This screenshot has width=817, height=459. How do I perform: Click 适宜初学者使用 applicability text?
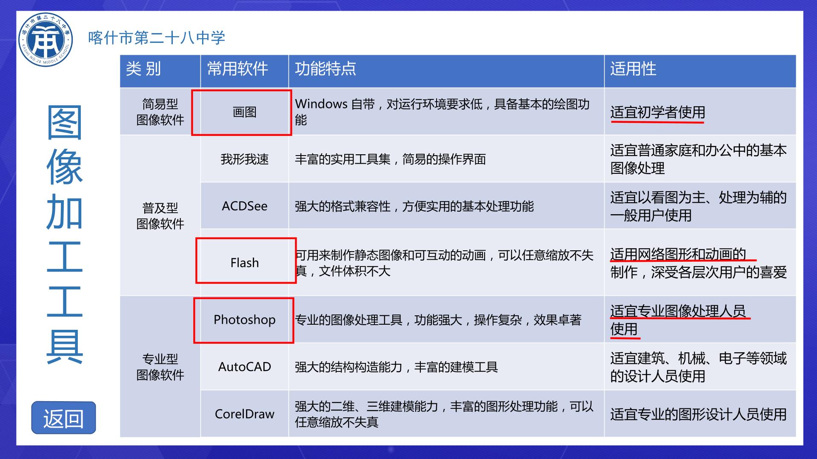pyautogui.click(x=657, y=112)
